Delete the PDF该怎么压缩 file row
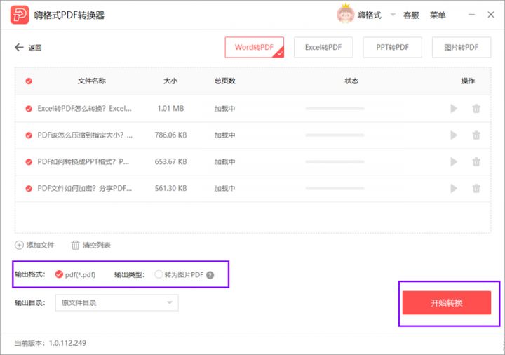This screenshot has height=355, width=505. 476,135
